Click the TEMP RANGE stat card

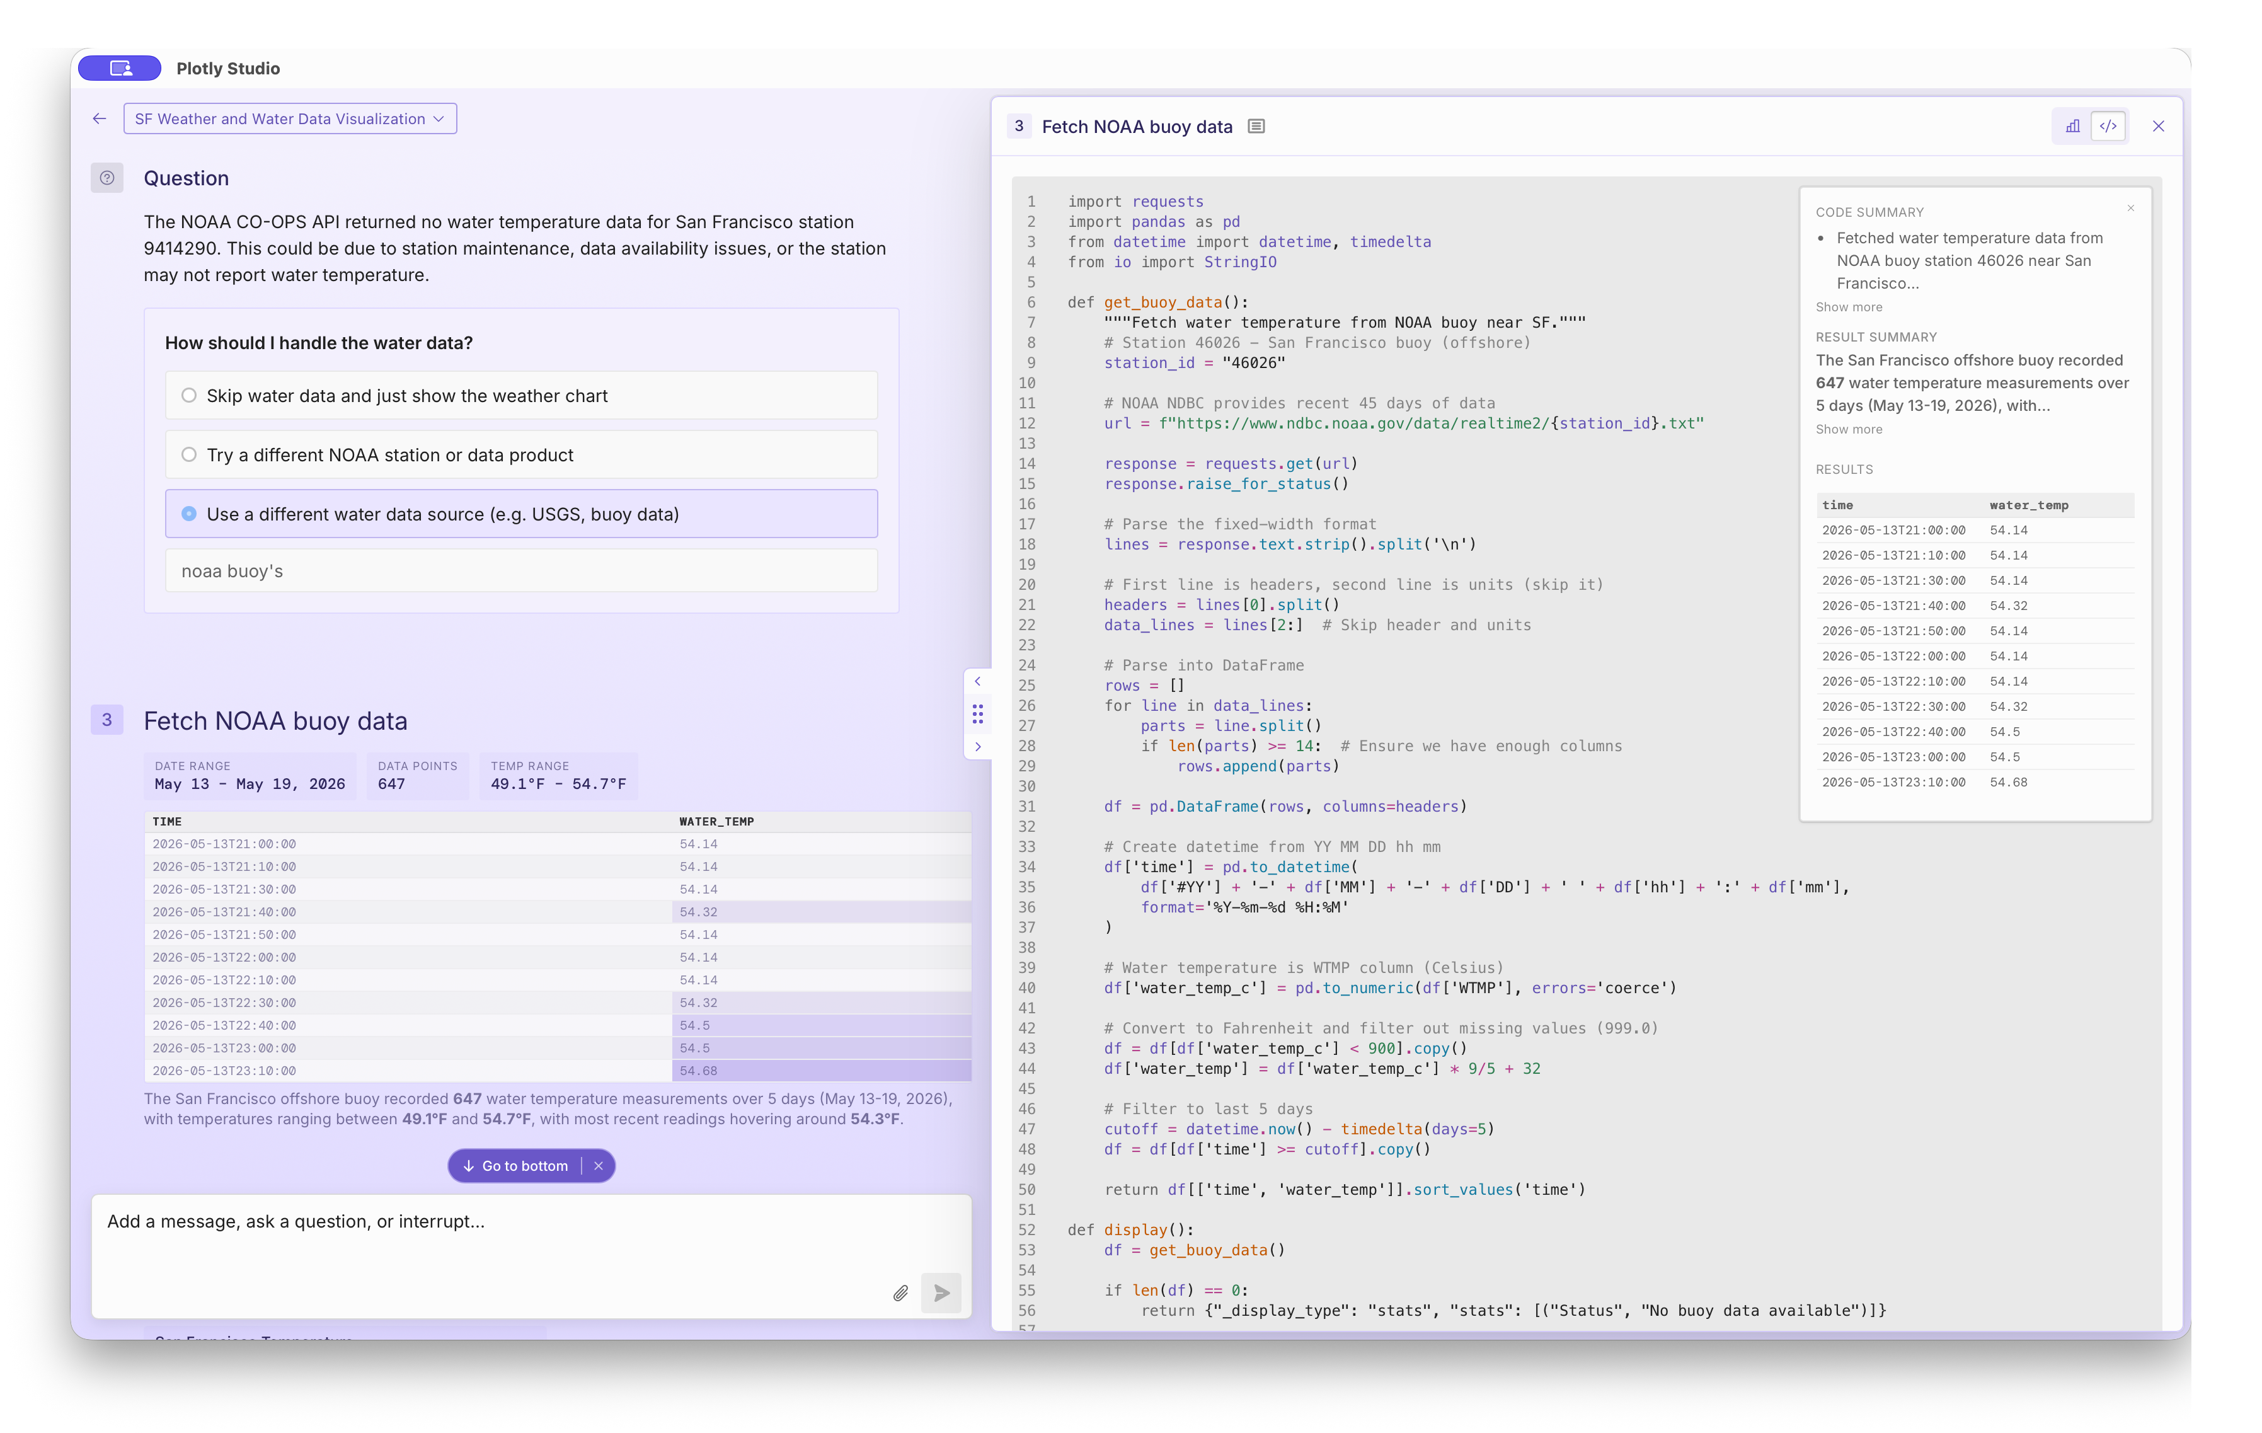[x=558, y=776]
